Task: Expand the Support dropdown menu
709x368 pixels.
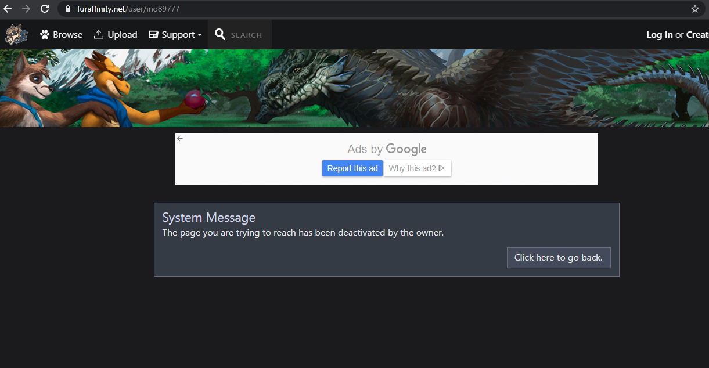Action: coord(175,34)
